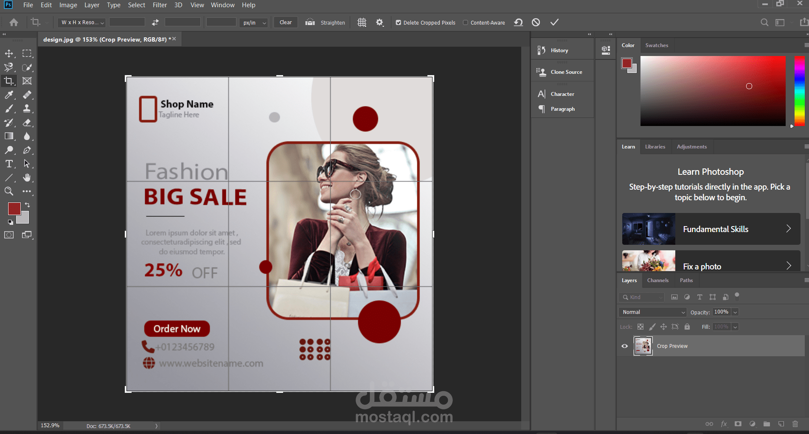
Task: Open additional crop settings gear
Action: [380, 22]
